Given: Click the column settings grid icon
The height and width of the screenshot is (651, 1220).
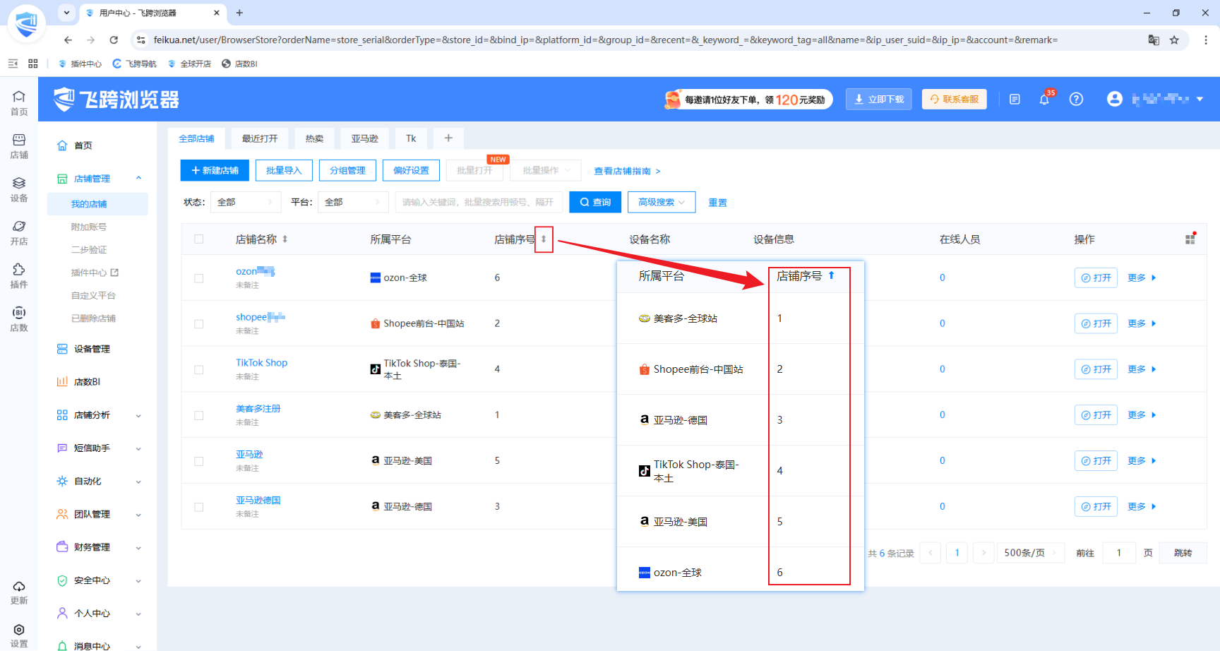Looking at the screenshot, I should 1190,239.
